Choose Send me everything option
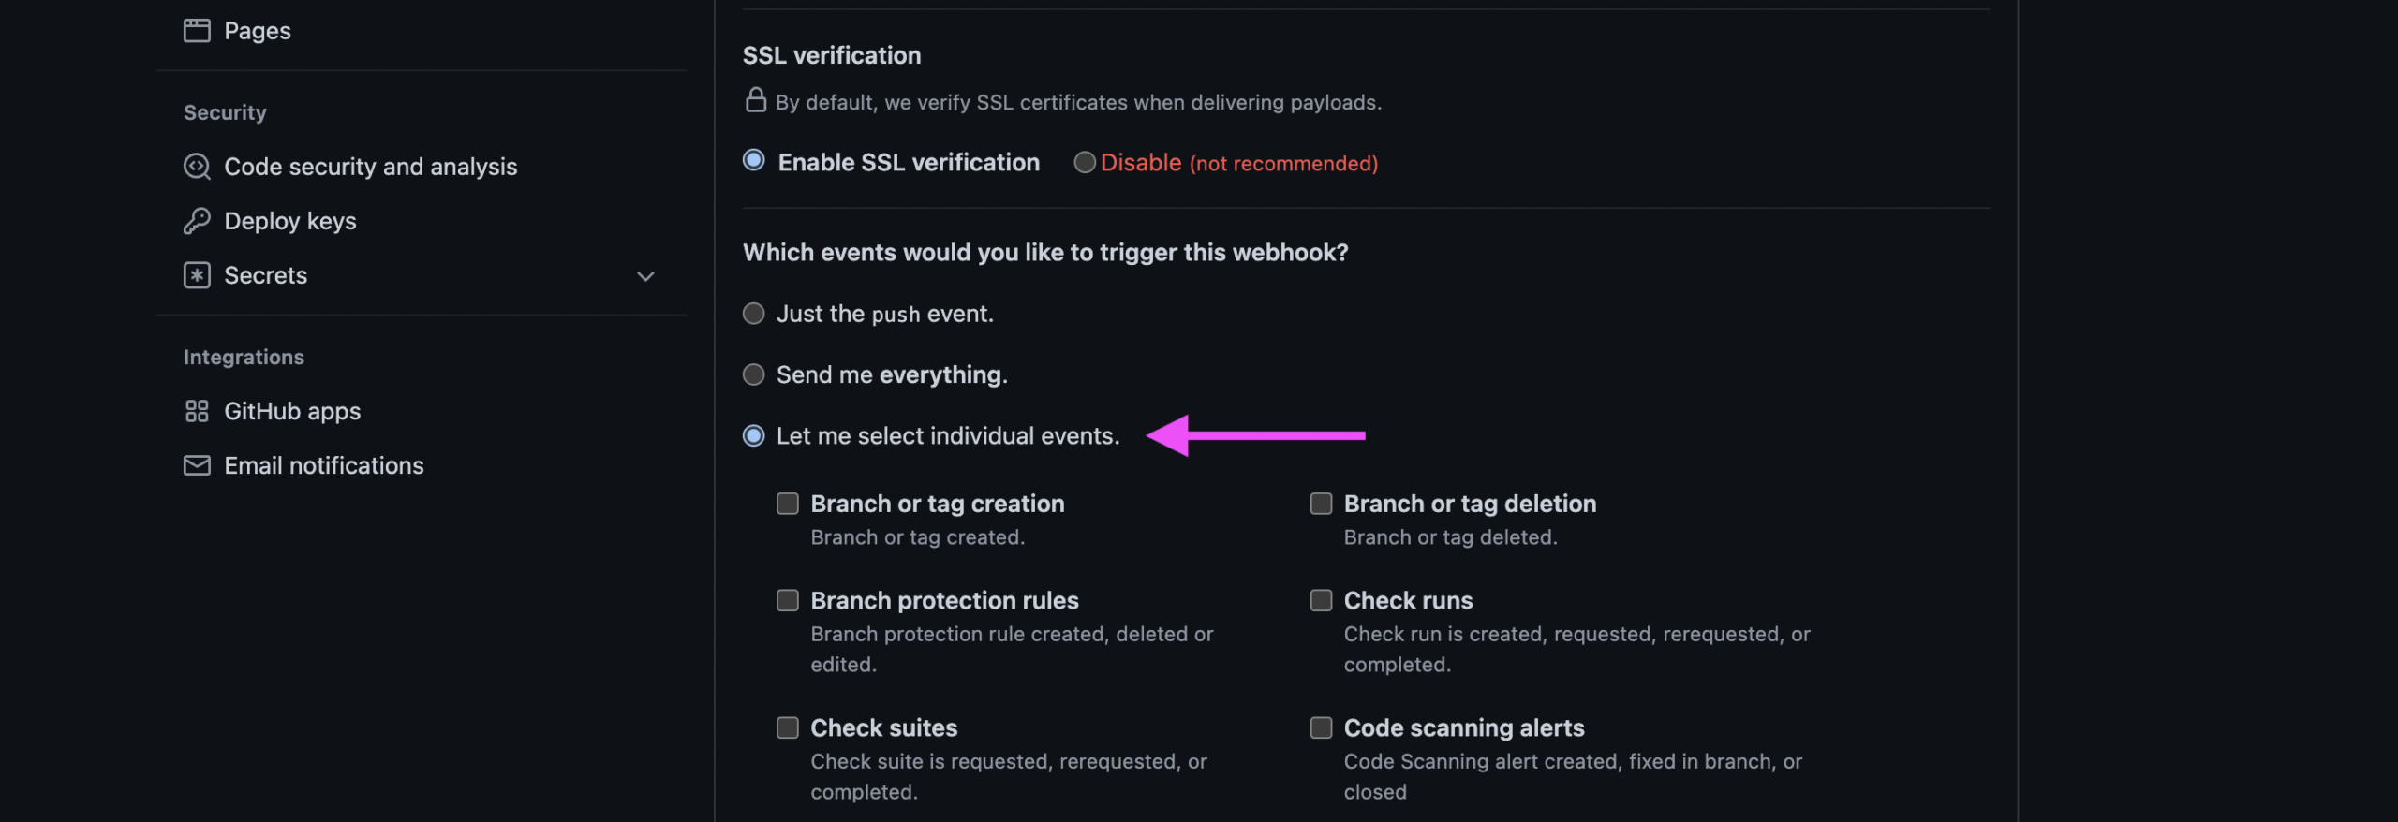Image resolution: width=2398 pixels, height=822 pixels. point(754,374)
